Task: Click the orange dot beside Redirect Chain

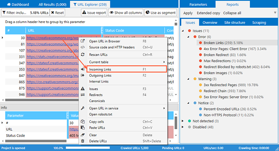Action: point(200,91)
